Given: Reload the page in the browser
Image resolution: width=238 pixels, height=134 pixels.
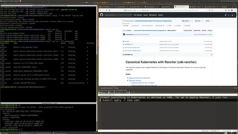Looking at the screenshot, I should click(x=106, y=10).
